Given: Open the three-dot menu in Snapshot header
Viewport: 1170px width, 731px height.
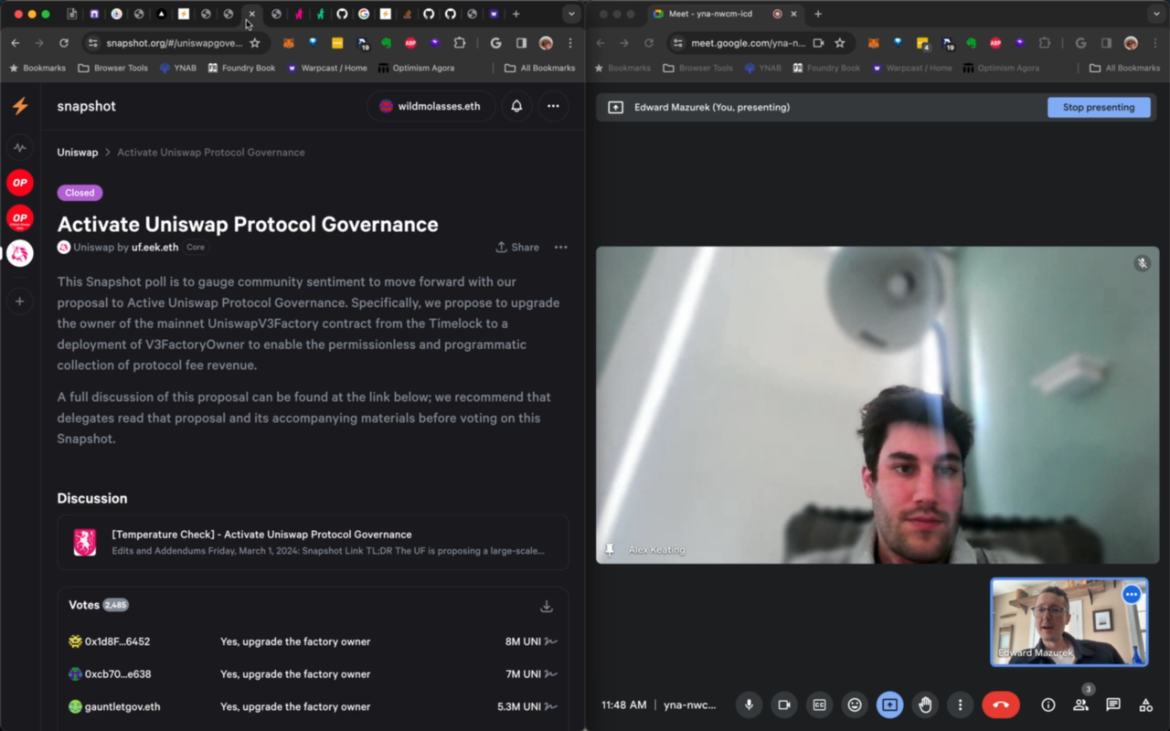Looking at the screenshot, I should tap(553, 106).
